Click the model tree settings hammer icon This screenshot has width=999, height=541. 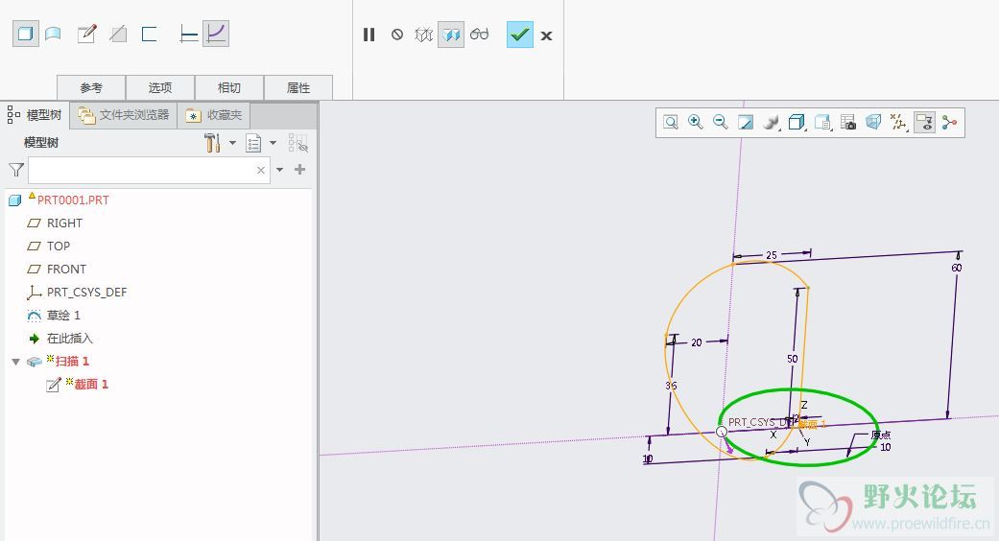coord(212,143)
